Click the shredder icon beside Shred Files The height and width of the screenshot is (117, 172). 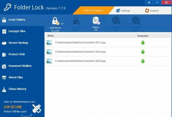click(x=4, y=78)
